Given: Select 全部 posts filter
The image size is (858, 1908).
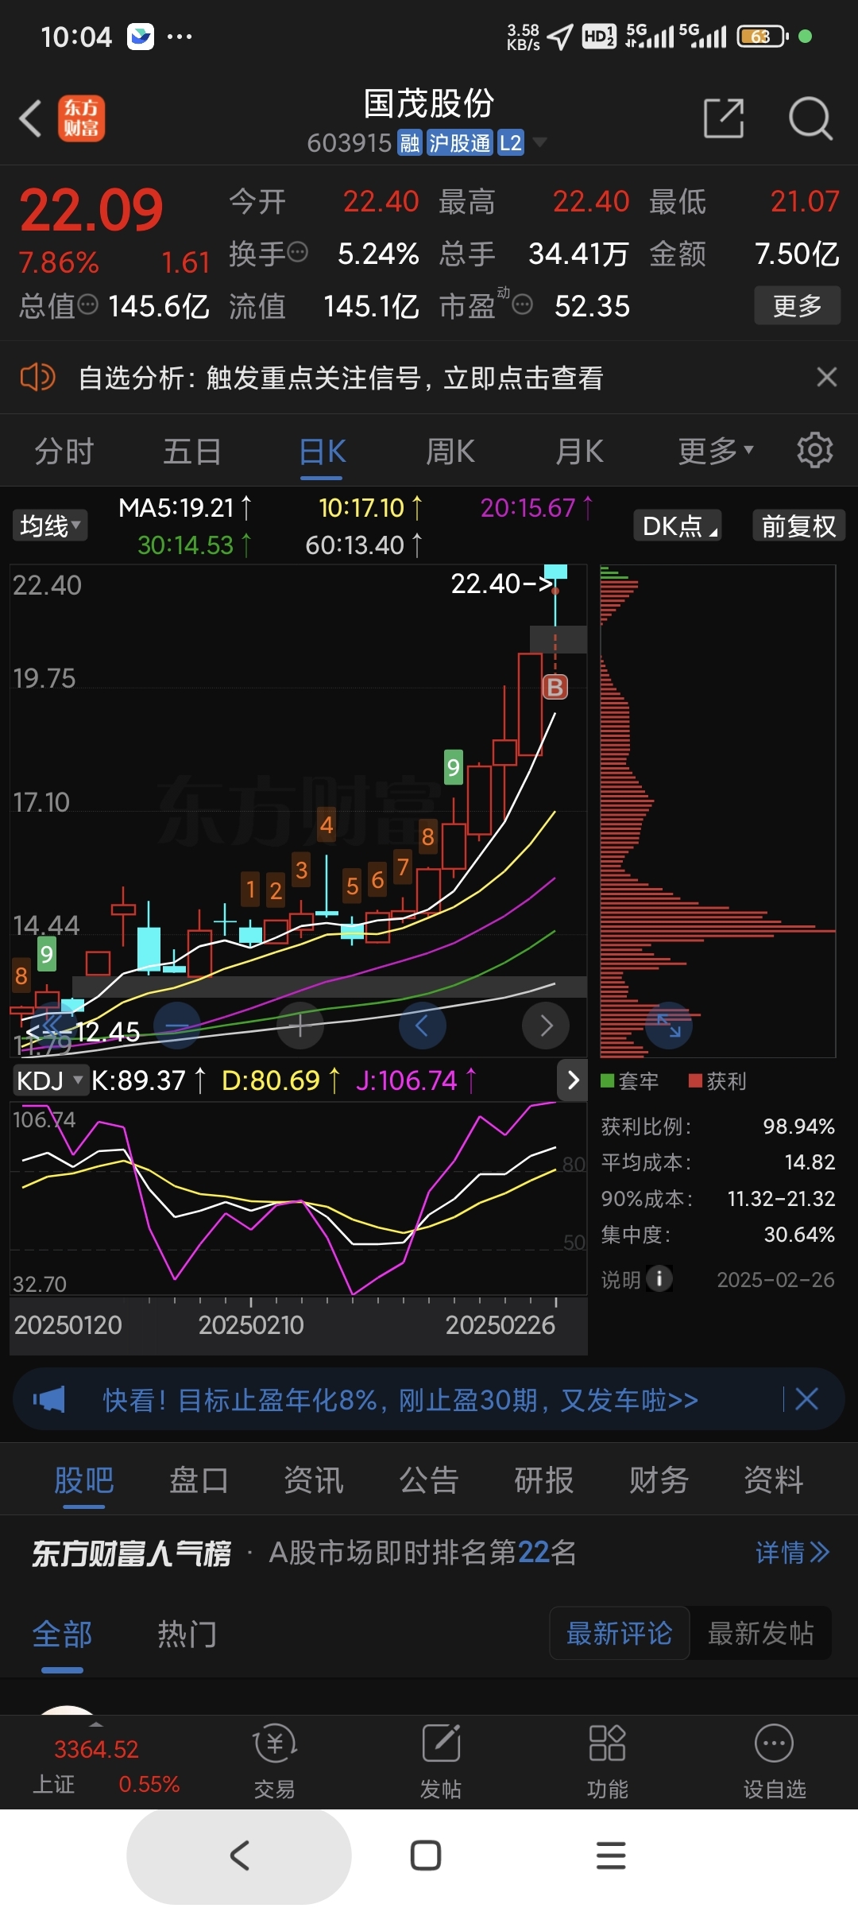Looking at the screenshot, I should [x=62, y=1635].
